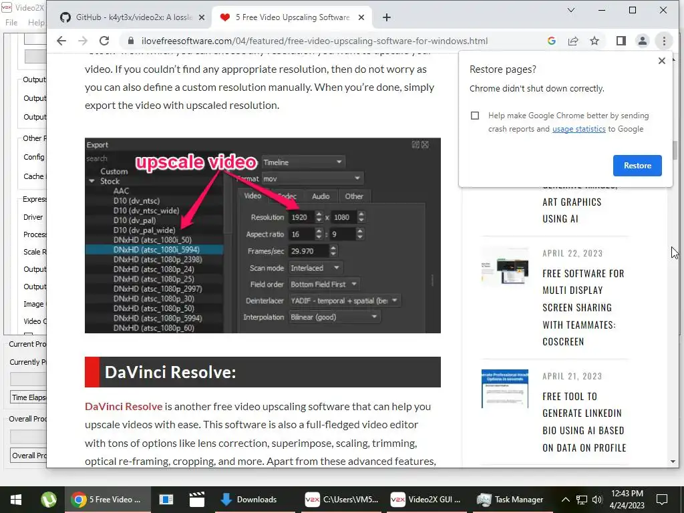This screenshot has height=513, width=684.
Task: Select the 5 Free Video Upscaling Software tab
Action: [293, 17]
